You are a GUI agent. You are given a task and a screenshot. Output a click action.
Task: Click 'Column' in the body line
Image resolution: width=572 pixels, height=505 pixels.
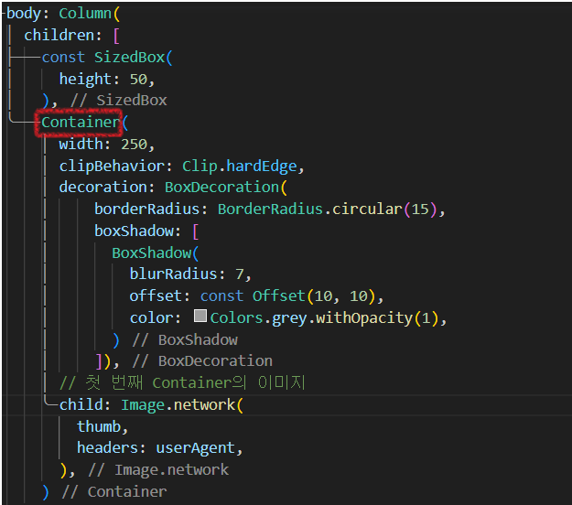[85, 14]
